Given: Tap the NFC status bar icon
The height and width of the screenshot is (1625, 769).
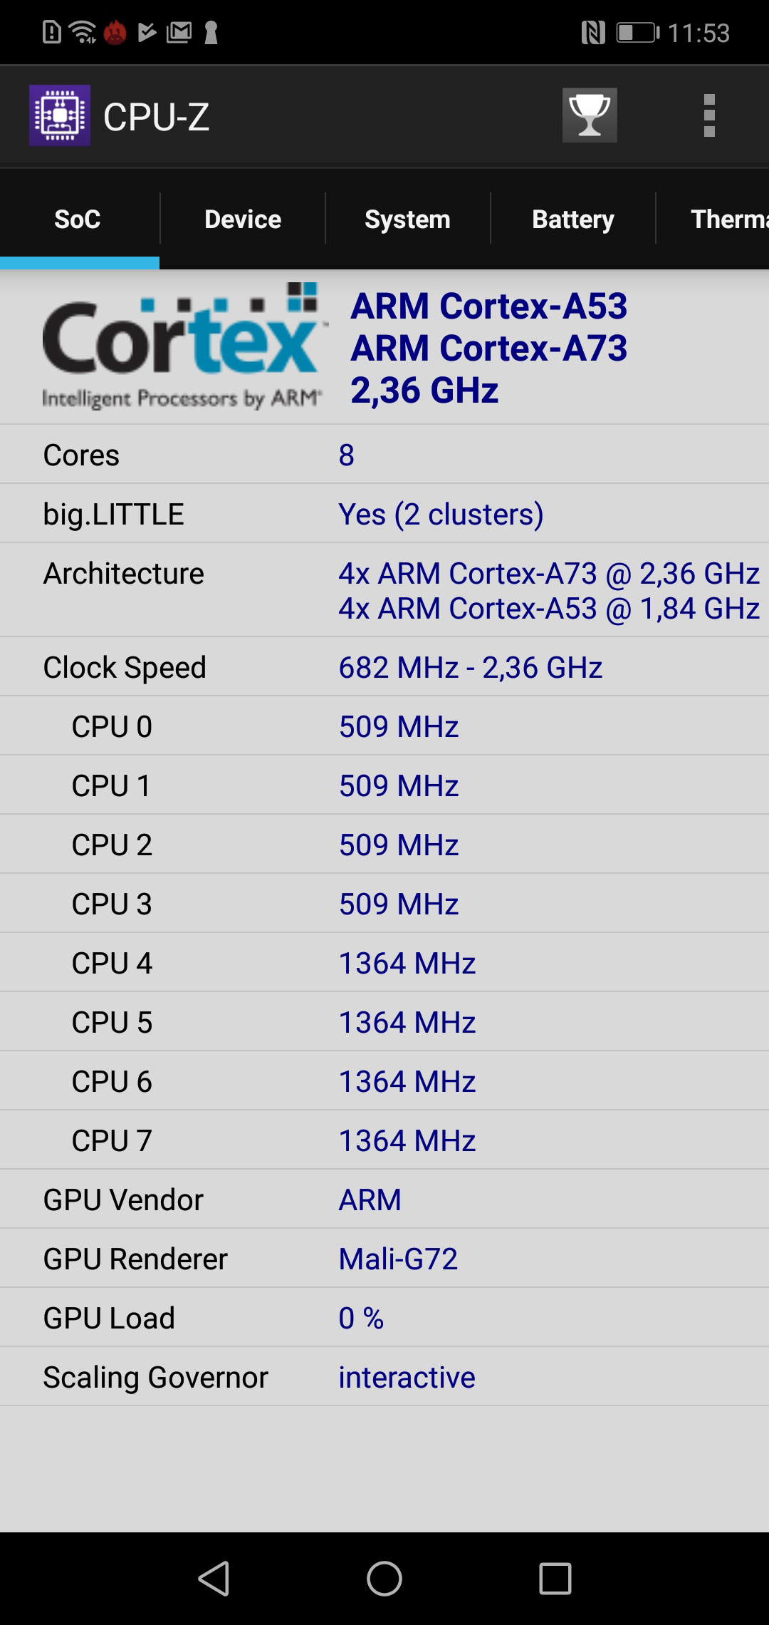Looking at the screenshot, I should tap(593, 32).
